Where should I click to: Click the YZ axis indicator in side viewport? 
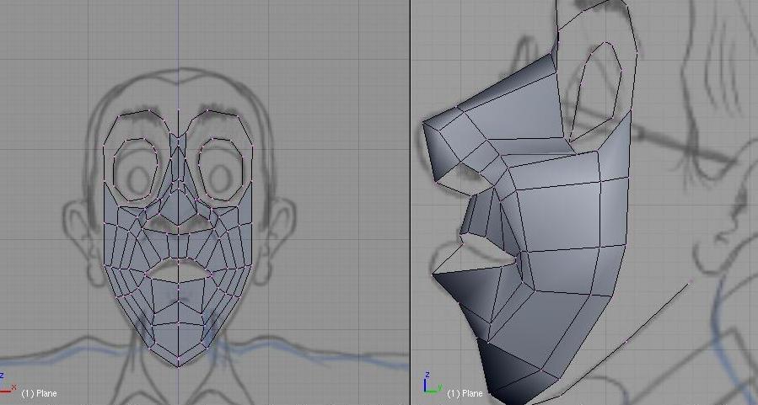(433, 382)
